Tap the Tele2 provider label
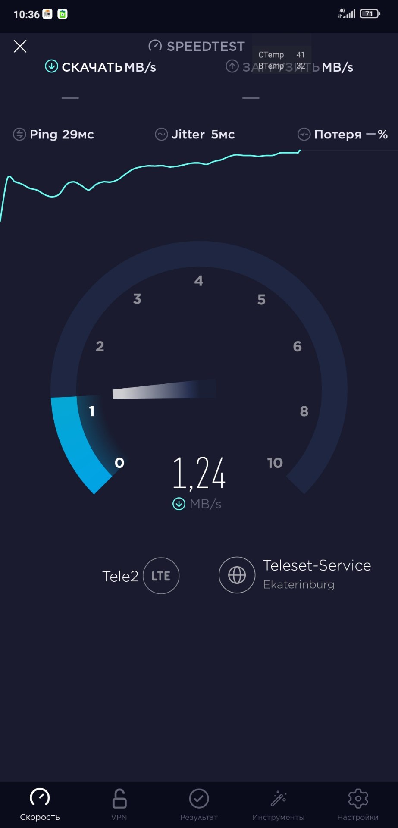Viewport: 398px width, 828px height. tap(120, 576)
